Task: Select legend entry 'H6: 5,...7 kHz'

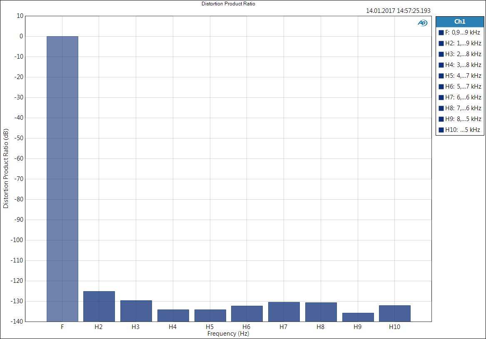Action: click(x=460, y=87)
